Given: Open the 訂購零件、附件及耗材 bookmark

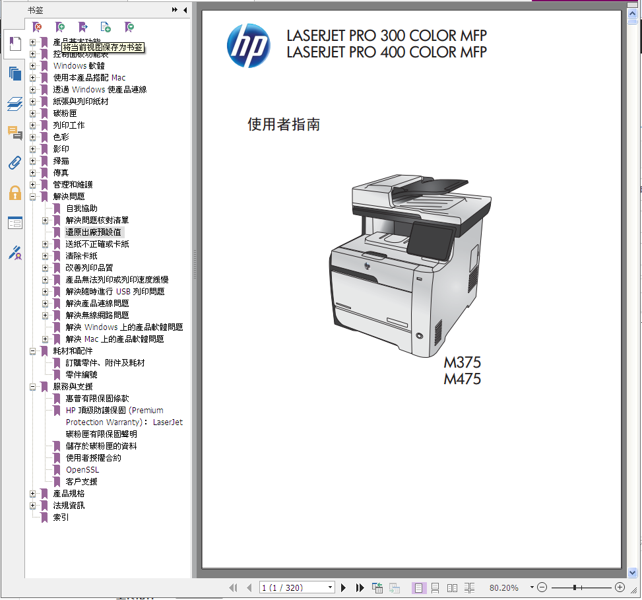Looking at the screenshot, I should pyautogui.click(x=105, y=363).
